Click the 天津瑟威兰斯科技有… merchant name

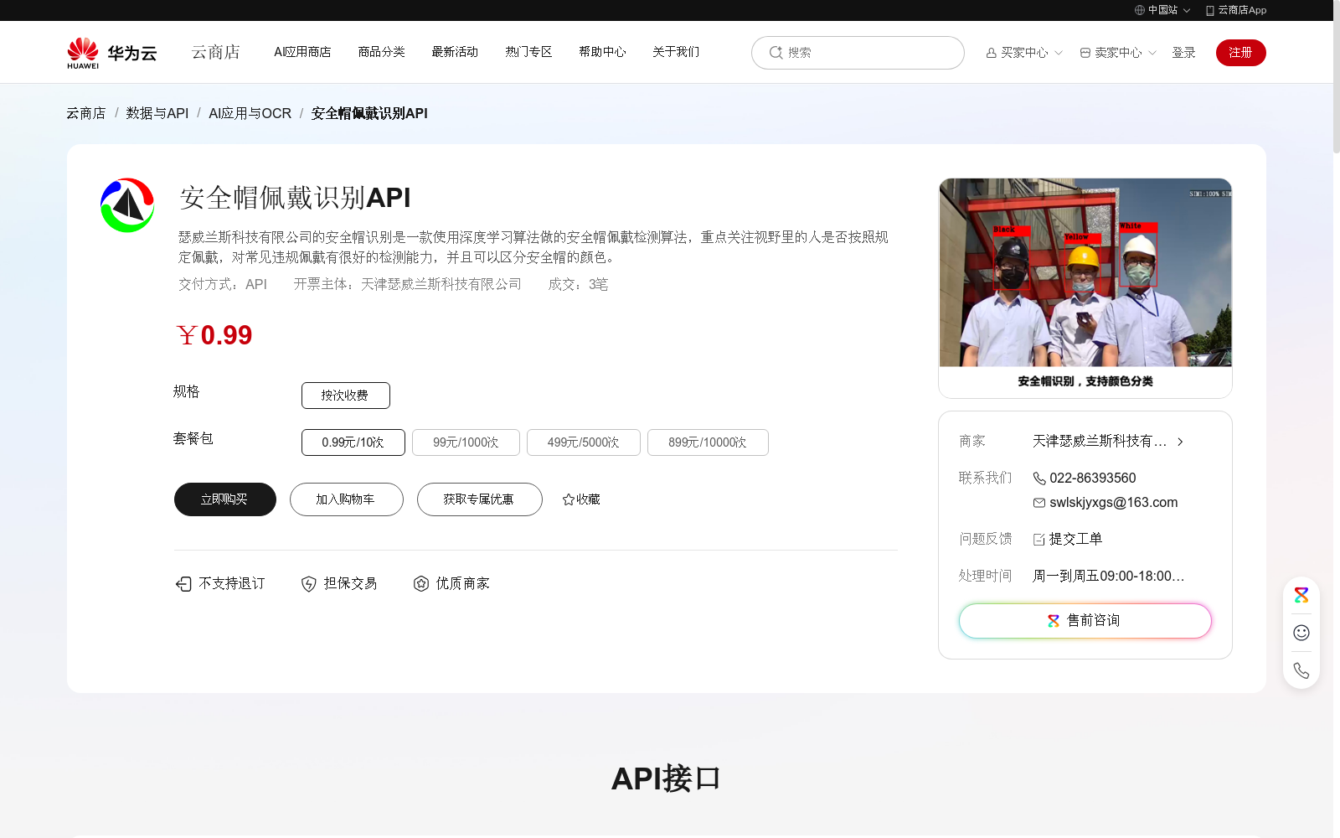click(1100, 442)
